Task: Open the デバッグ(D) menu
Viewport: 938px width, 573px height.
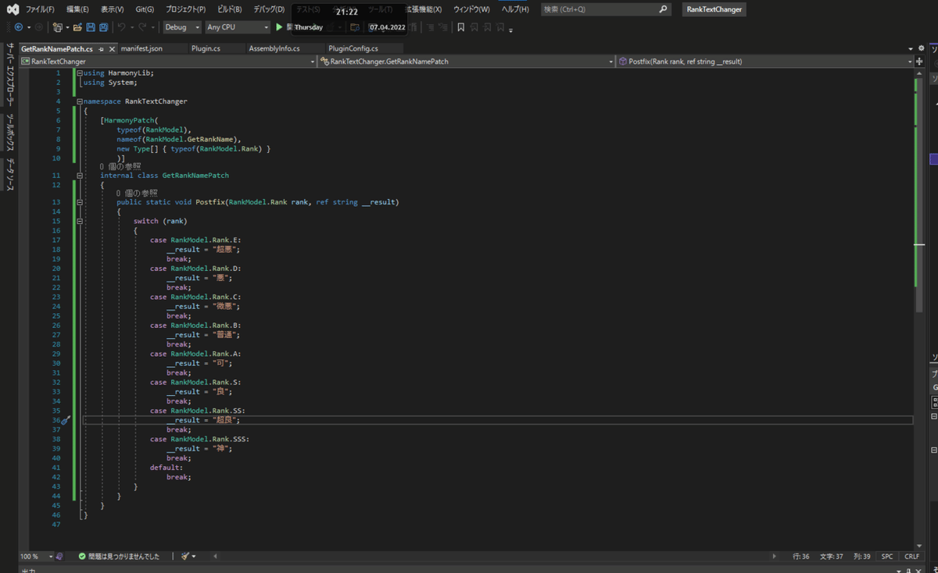Action: [269, 9]
